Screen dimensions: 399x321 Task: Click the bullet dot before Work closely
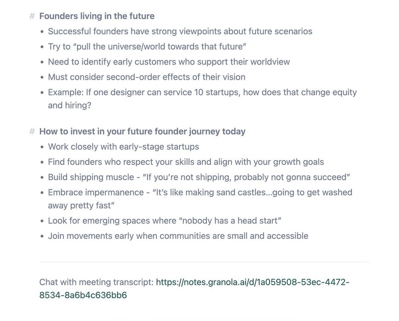point(42,147)
